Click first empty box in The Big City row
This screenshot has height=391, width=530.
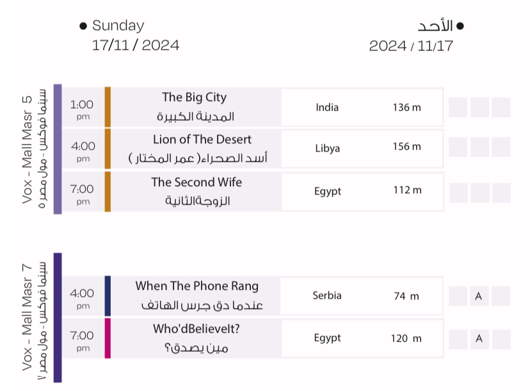coord(458,108)
